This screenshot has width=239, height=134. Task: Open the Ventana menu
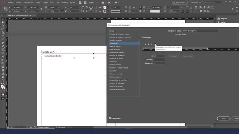pyautogui.click(x=65, y=3)
